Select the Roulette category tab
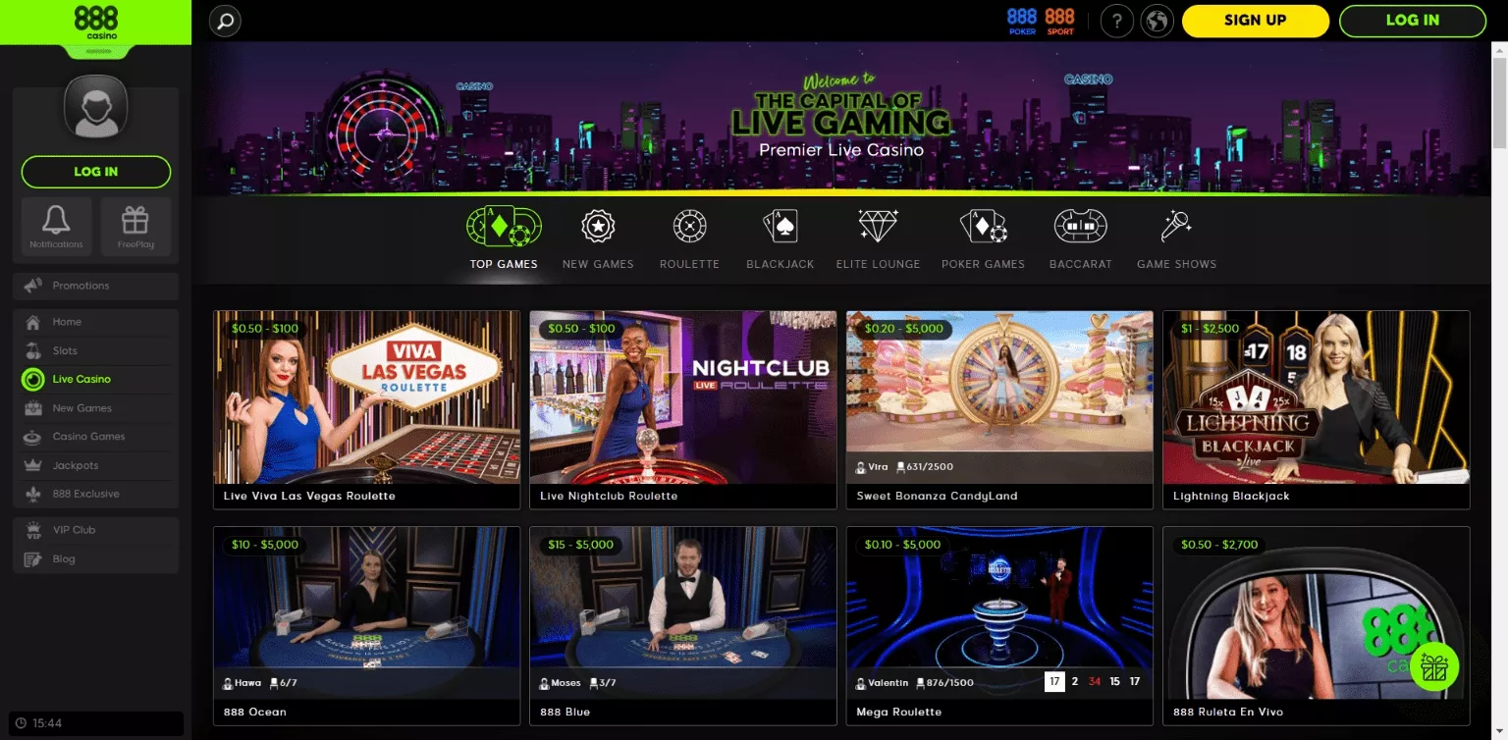 [x=689, y=239]
